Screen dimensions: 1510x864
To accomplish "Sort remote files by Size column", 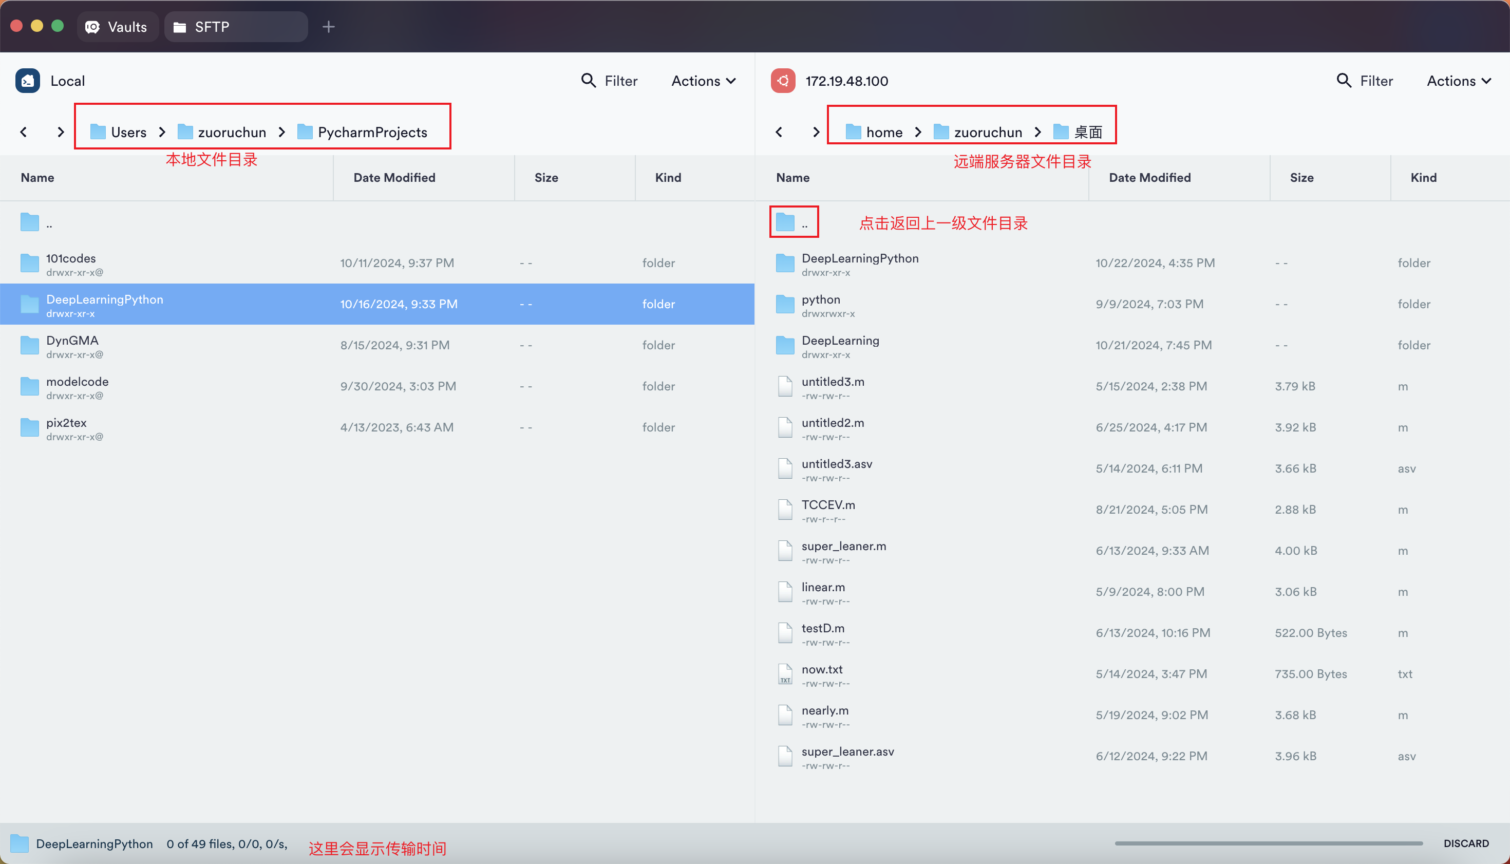I will pos(1301,177).
